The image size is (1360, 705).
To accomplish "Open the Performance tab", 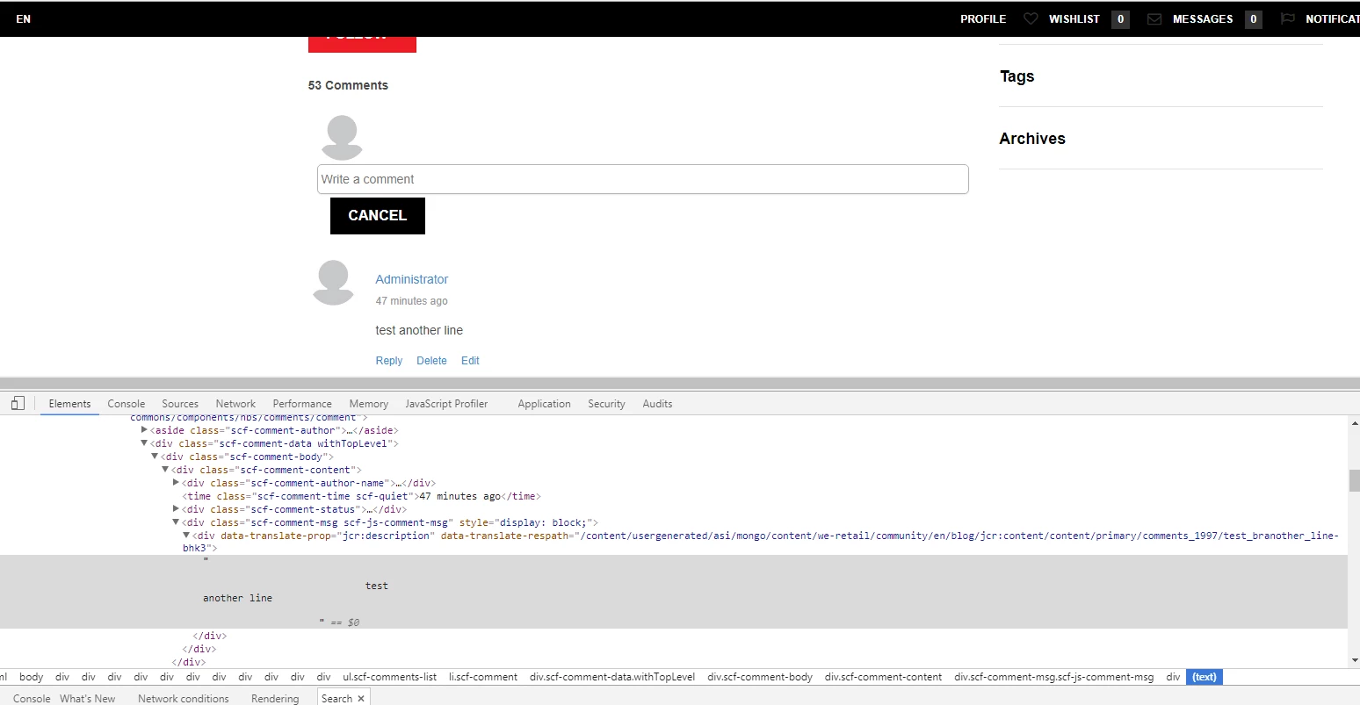I will 302,404.
